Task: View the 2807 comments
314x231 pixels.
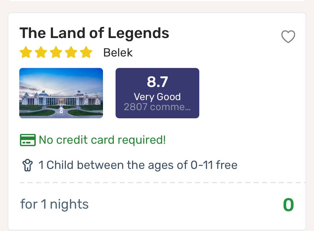Action: pyautogui.click(x=157, y=107)
